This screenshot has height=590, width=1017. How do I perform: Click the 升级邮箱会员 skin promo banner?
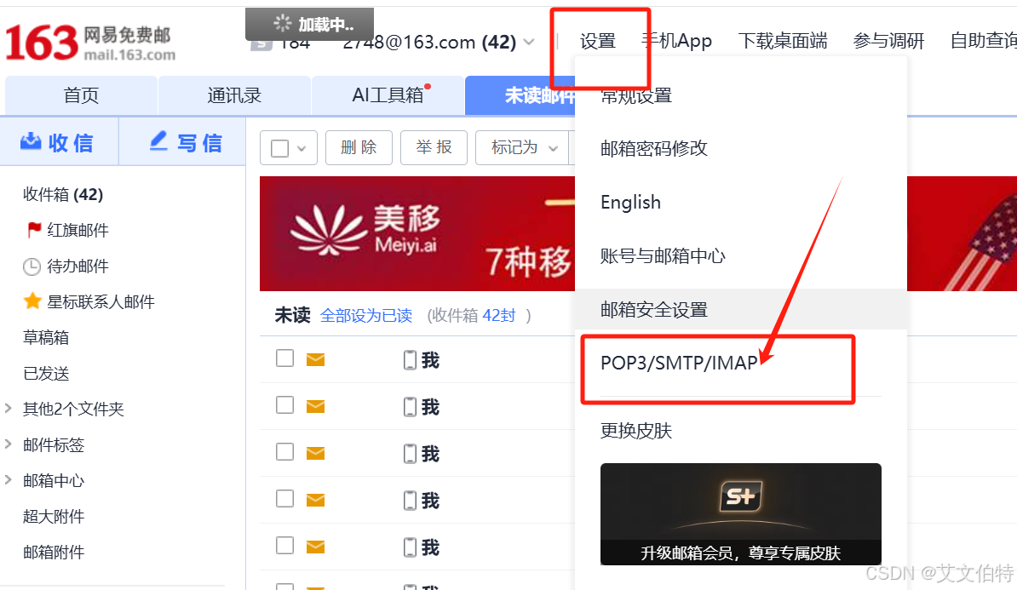click(741, 514)
